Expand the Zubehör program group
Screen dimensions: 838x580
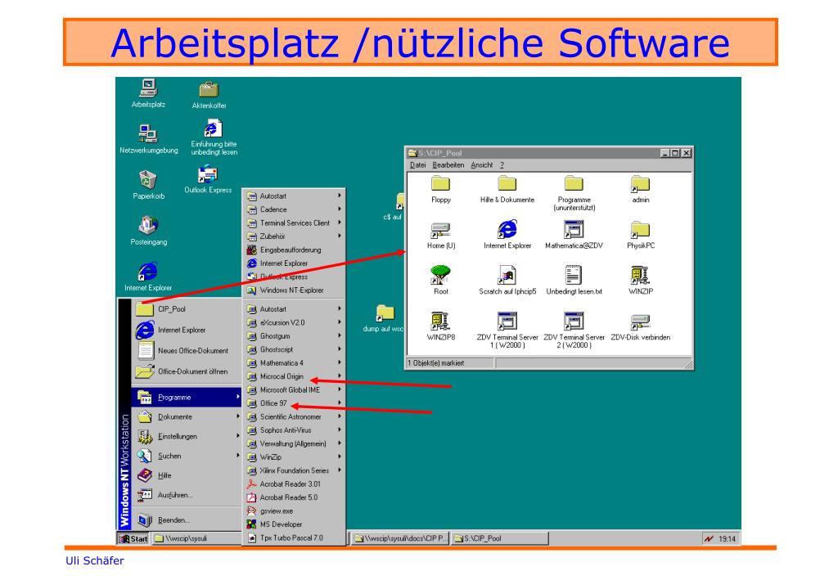[x=294, y=236]
